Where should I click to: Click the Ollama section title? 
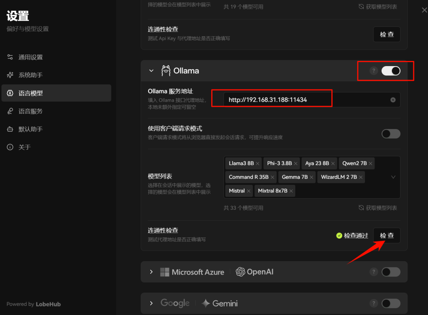(x=186, y=71)
